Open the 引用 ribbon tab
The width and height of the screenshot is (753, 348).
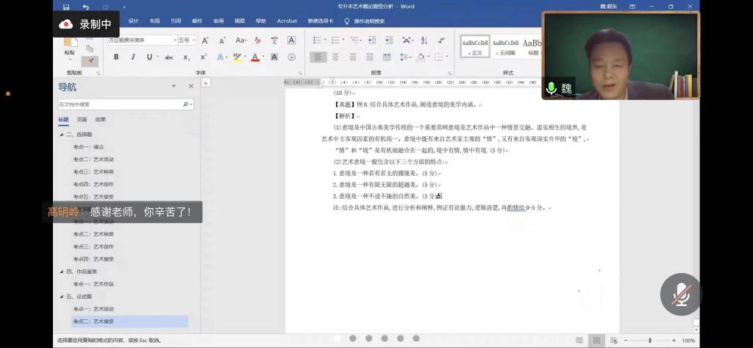(176, 21)
